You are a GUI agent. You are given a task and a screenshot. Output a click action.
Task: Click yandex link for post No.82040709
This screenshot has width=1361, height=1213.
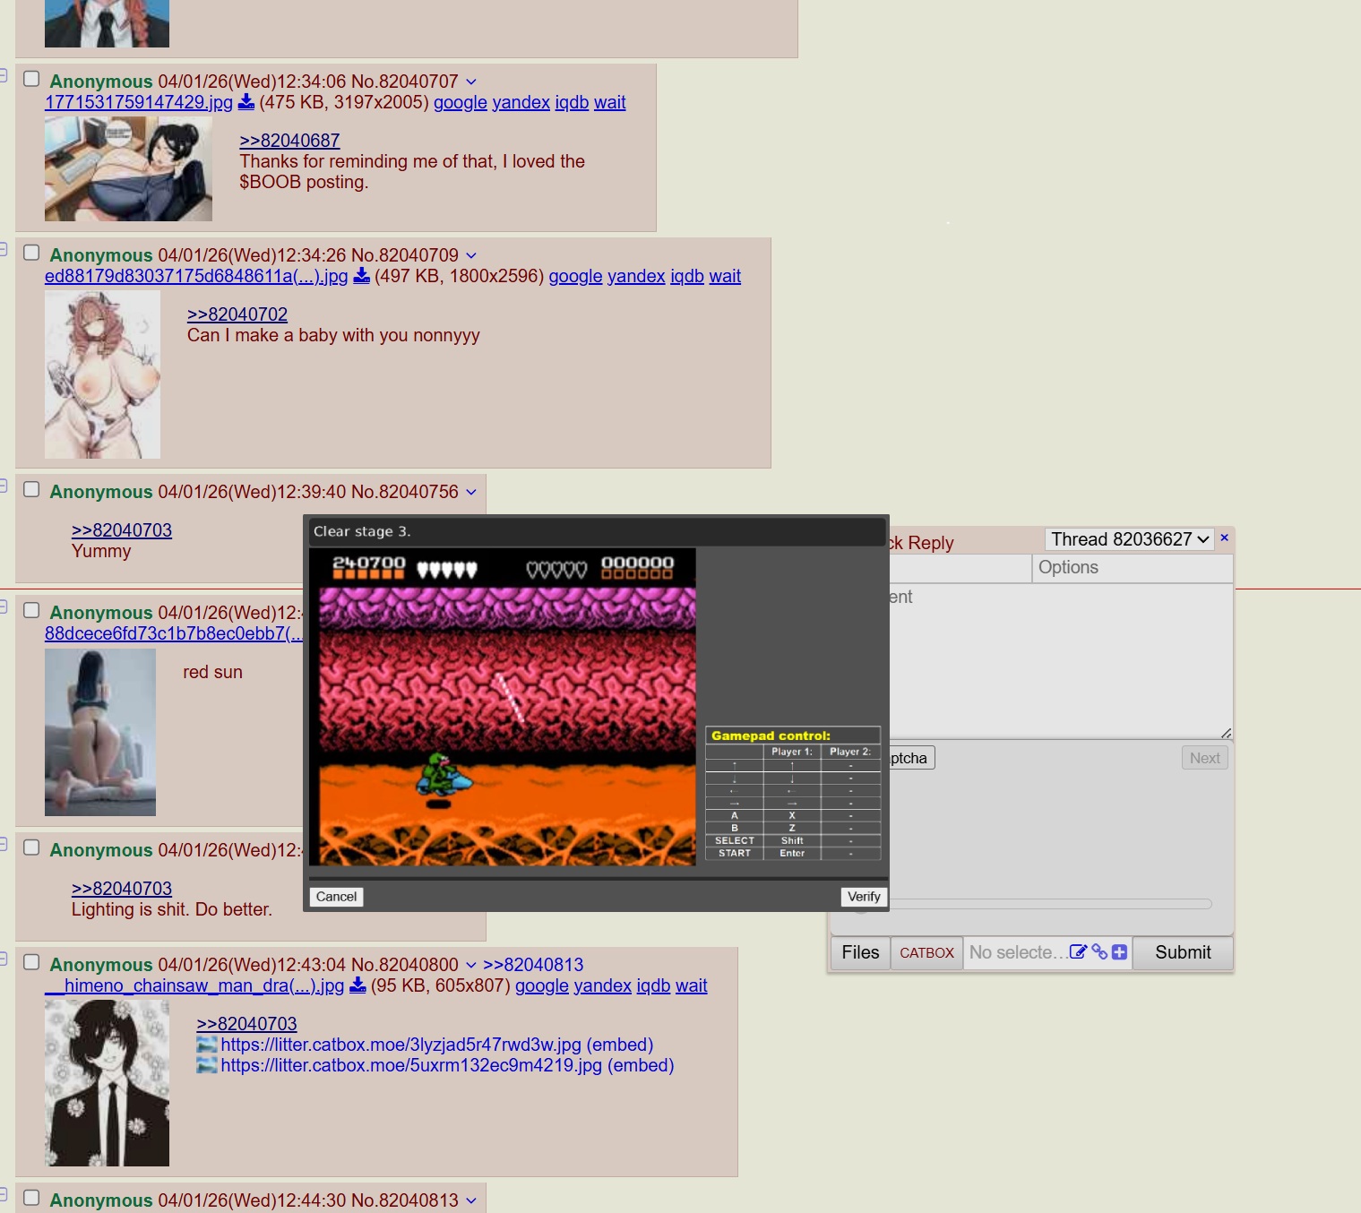pyautogui.click(x=636, y=276)
